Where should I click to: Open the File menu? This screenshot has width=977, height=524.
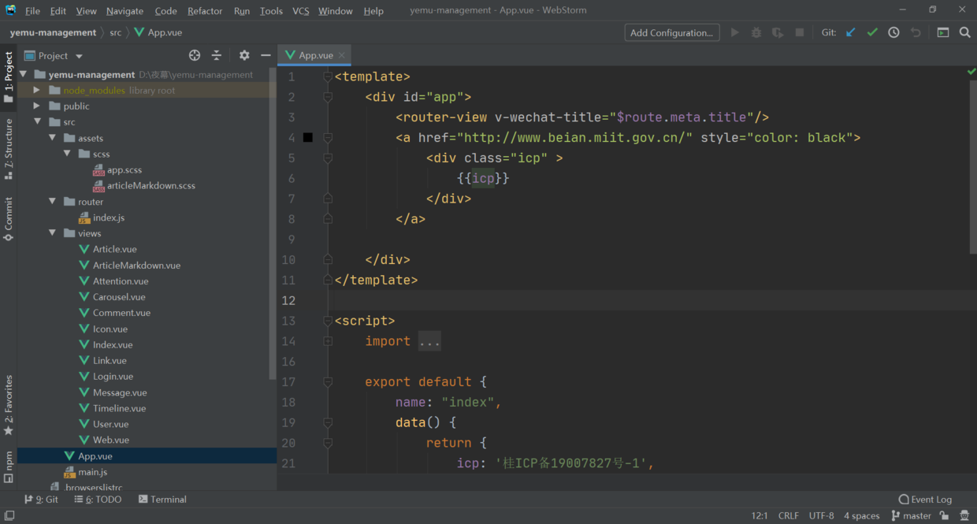(x=32, y=11)
